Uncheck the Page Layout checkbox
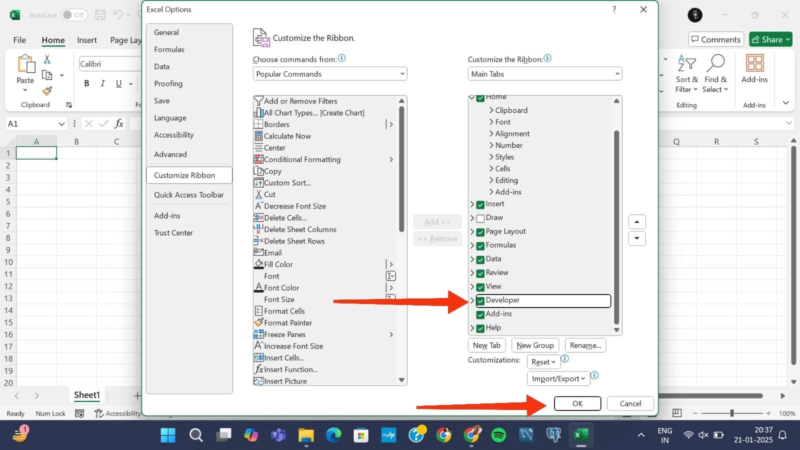The image size is (800, 450). 480,232
